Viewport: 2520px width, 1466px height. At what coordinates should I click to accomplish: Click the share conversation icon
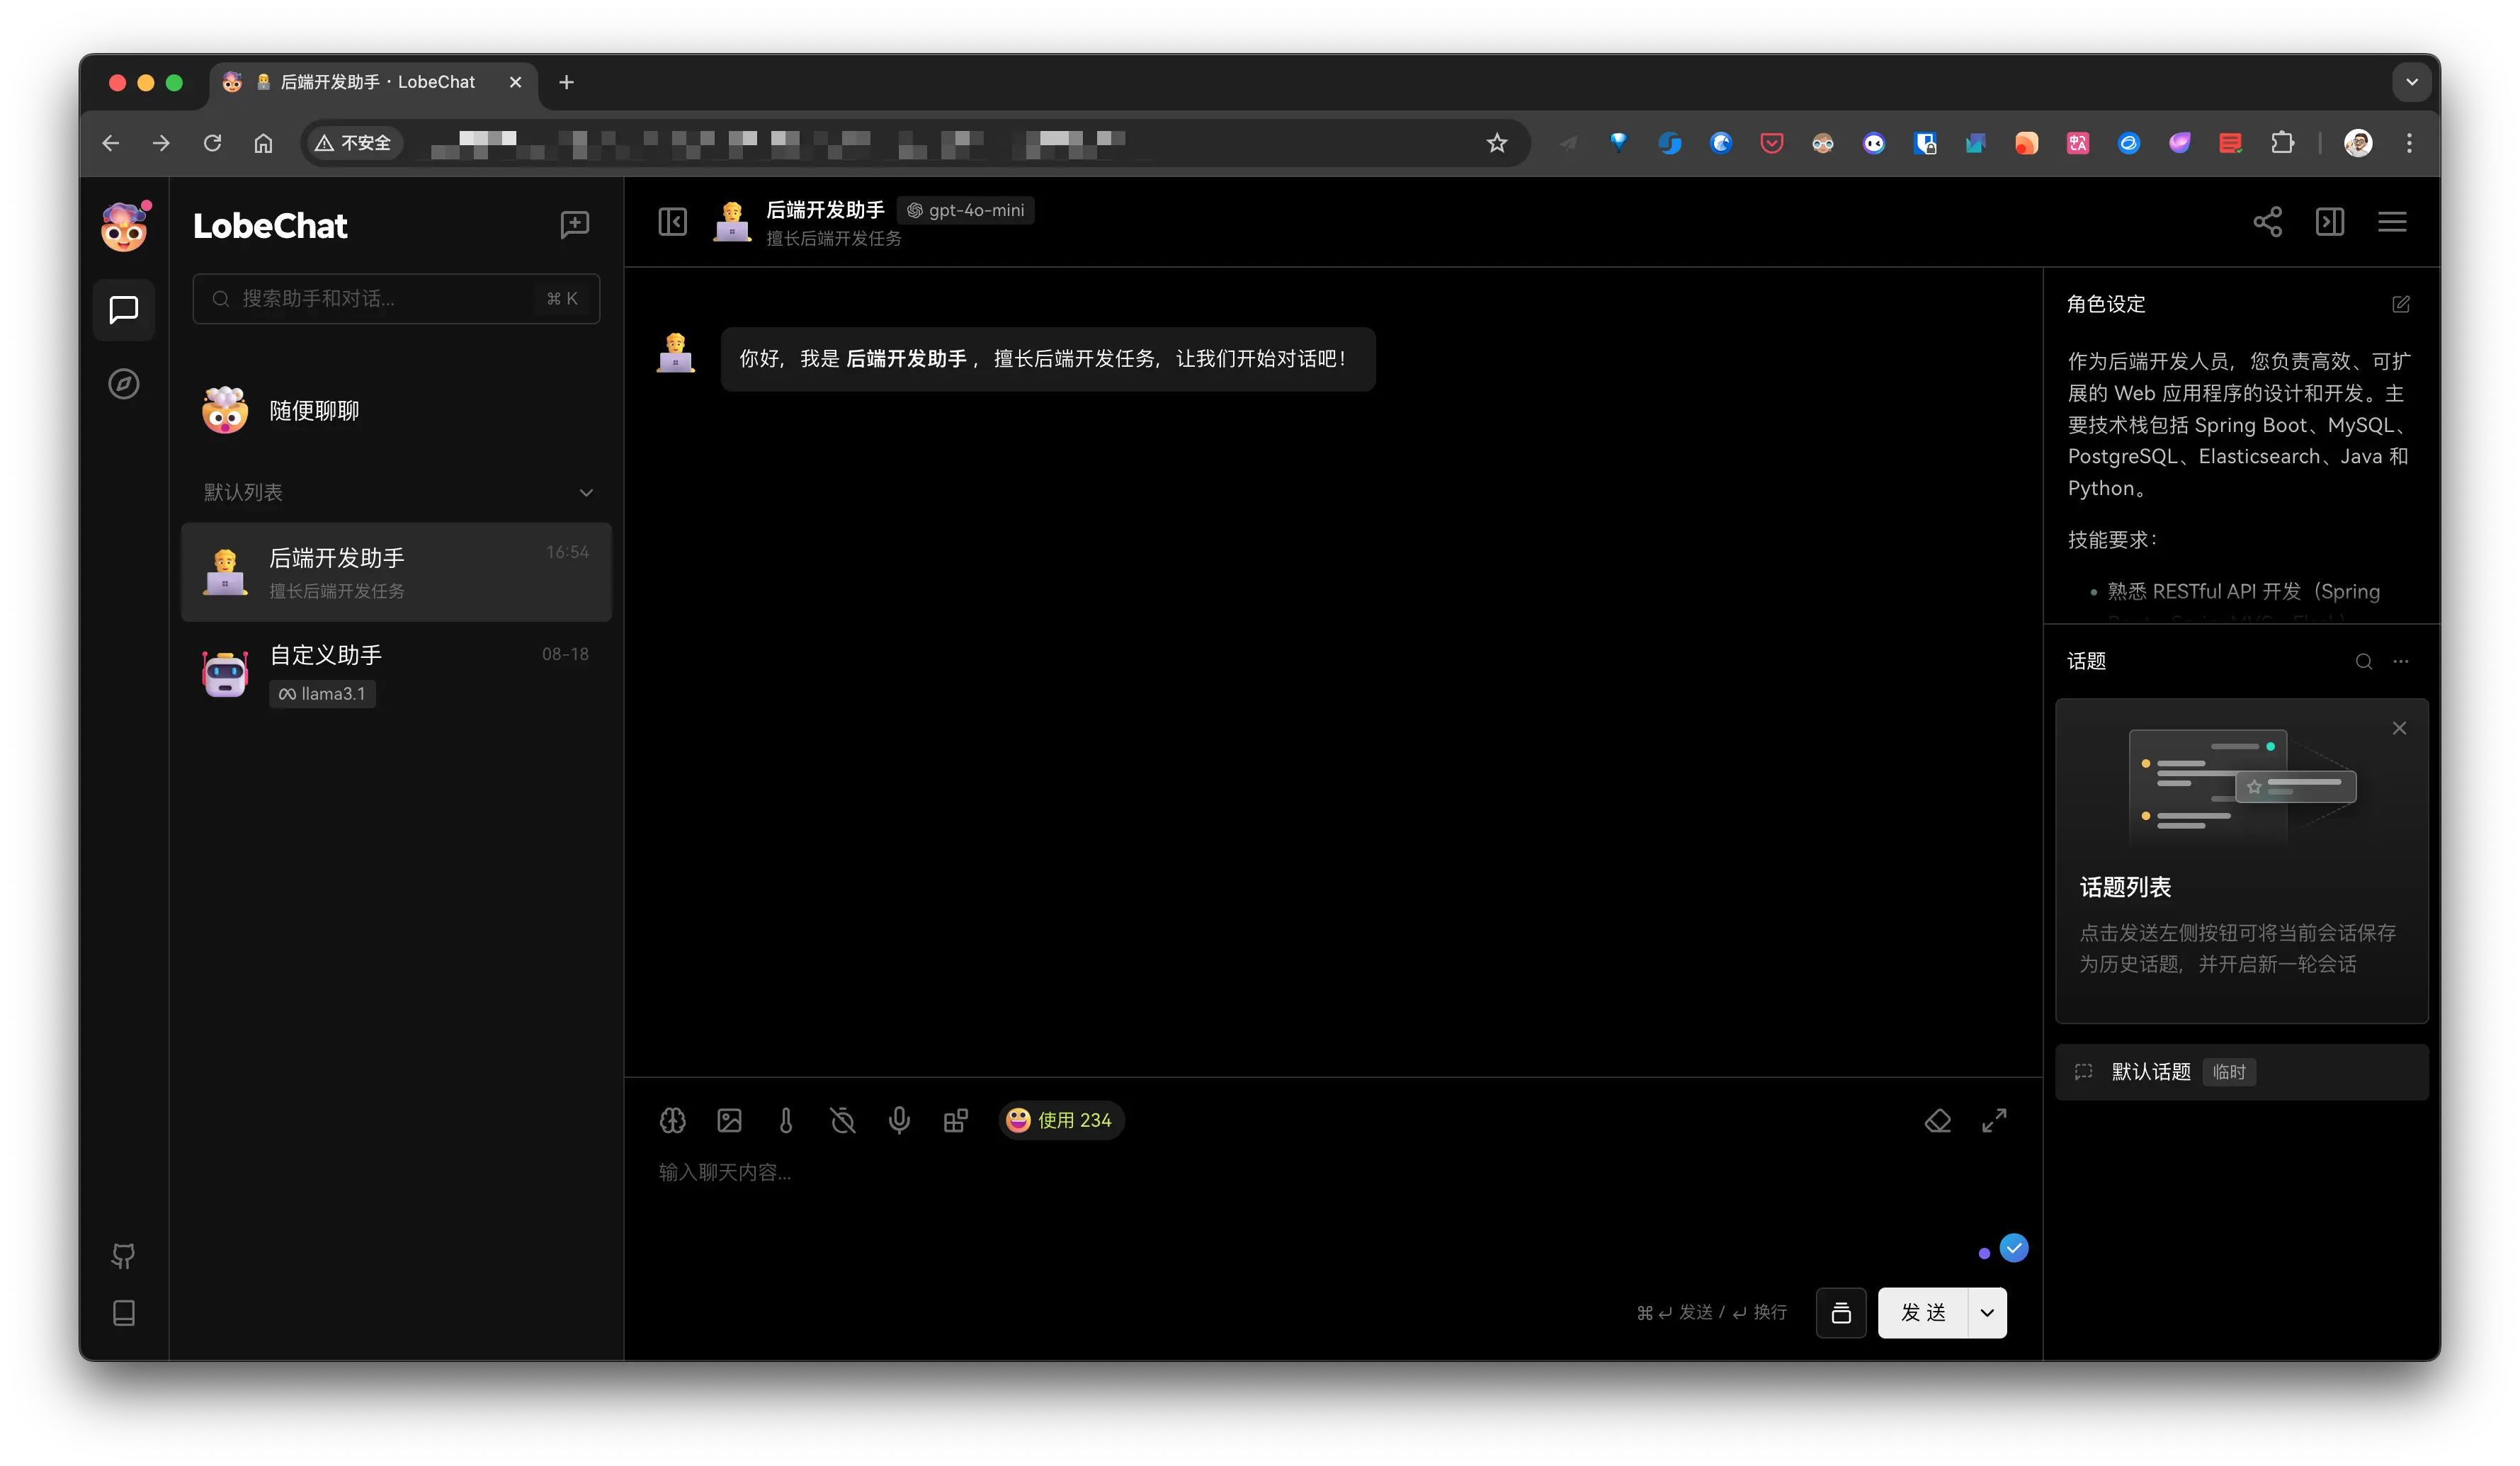click(x=2267, y=222)
